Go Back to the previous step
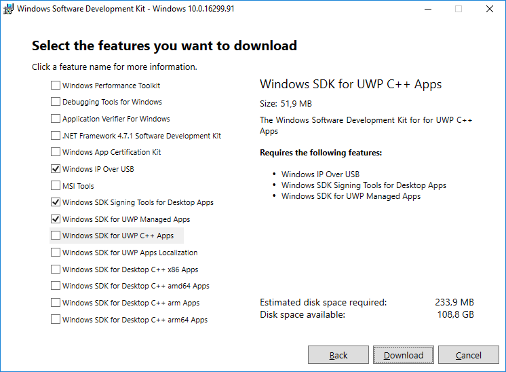 click(338, 355)
